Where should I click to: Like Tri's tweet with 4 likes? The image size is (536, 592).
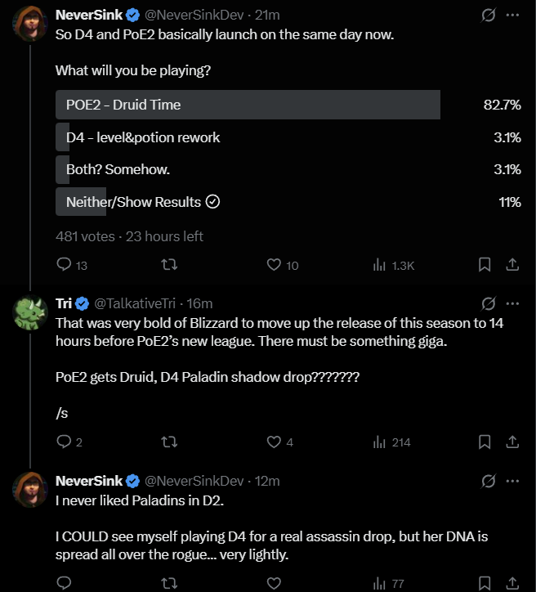275,442
